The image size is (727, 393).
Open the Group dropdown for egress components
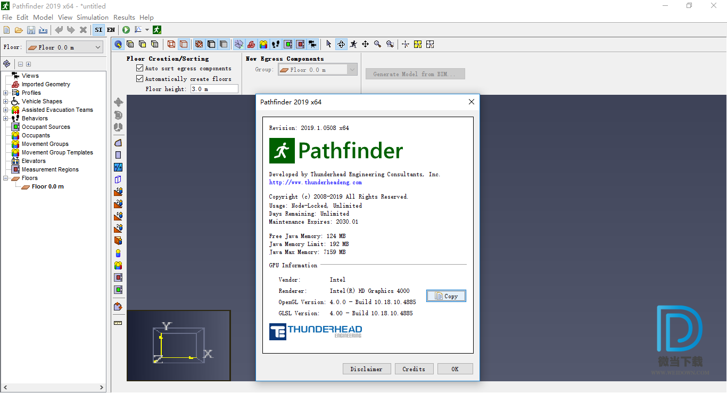coord(317,69)
